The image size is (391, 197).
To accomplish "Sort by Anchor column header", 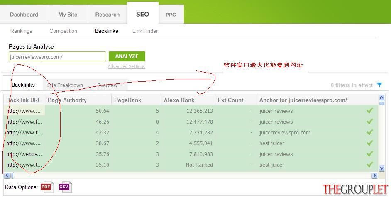I will pos(317,100).
